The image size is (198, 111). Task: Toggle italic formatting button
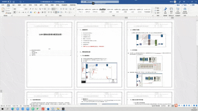click(17, 12)
